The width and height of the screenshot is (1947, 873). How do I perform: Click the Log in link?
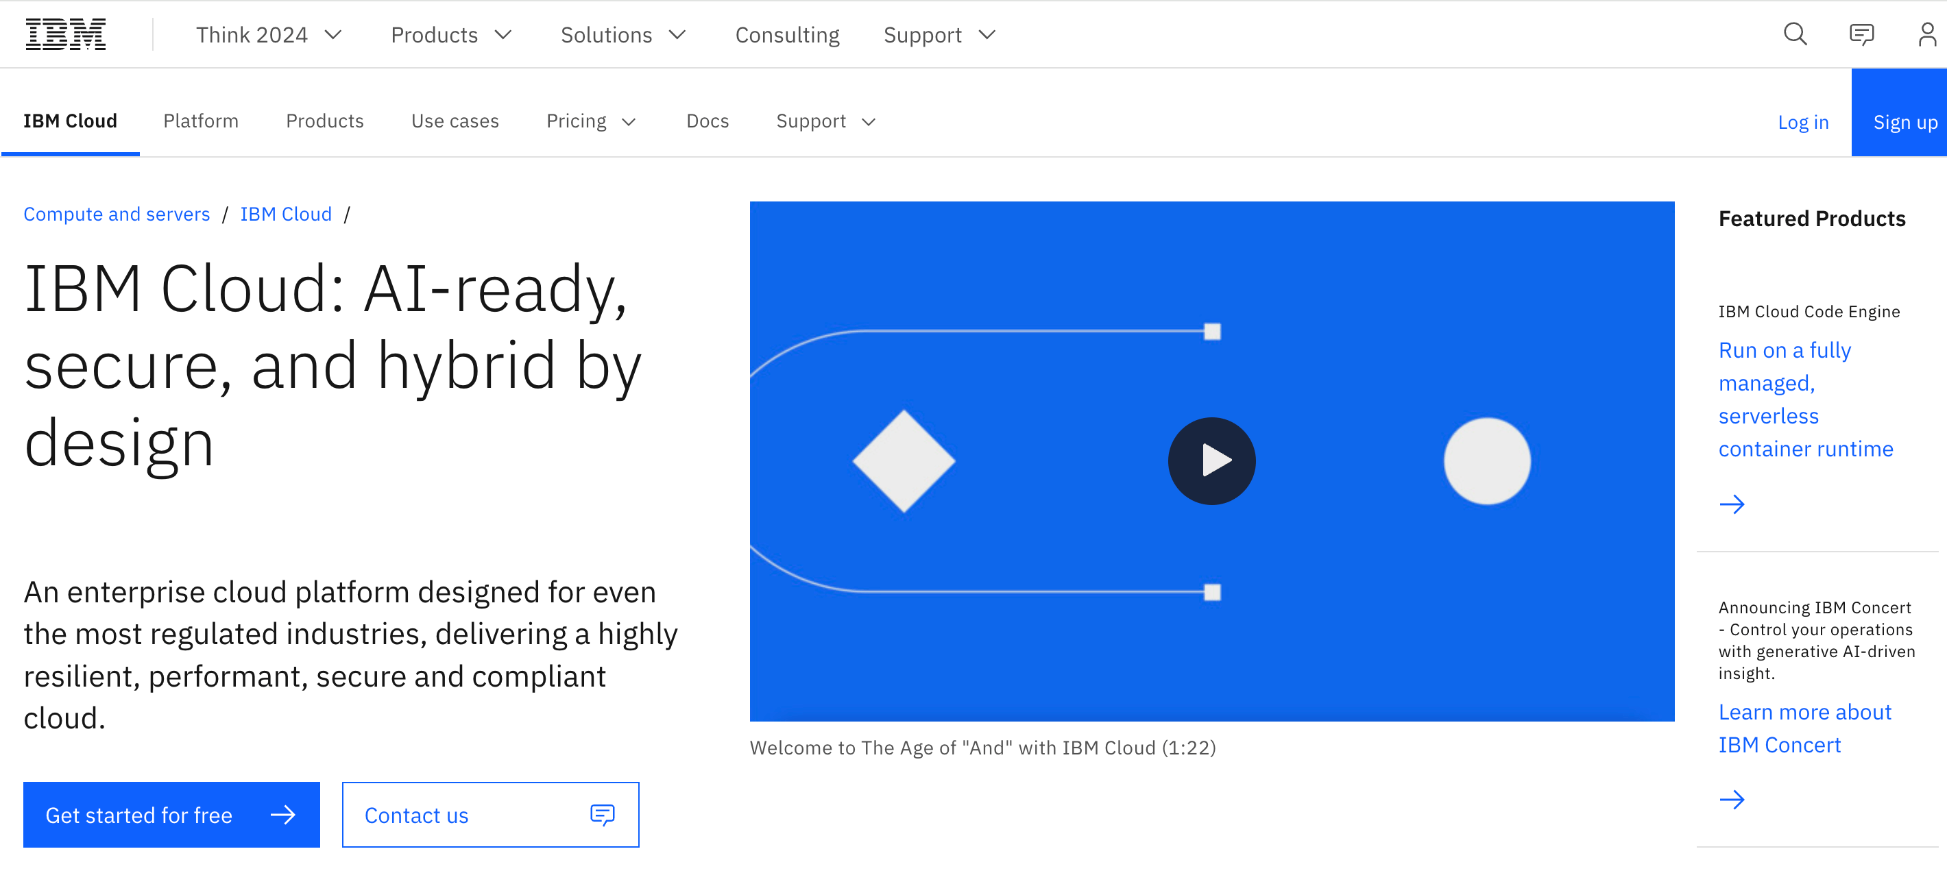pos(1802,123)
